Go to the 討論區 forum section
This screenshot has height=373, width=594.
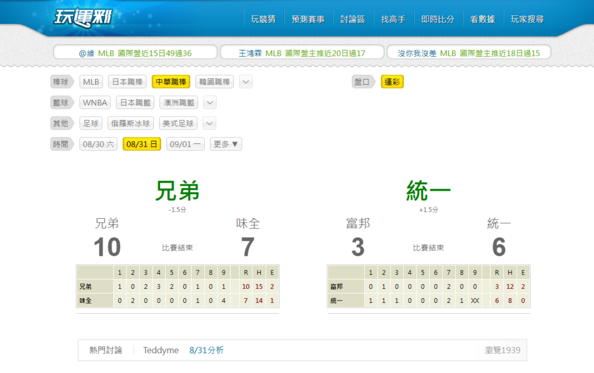[353, 18]
